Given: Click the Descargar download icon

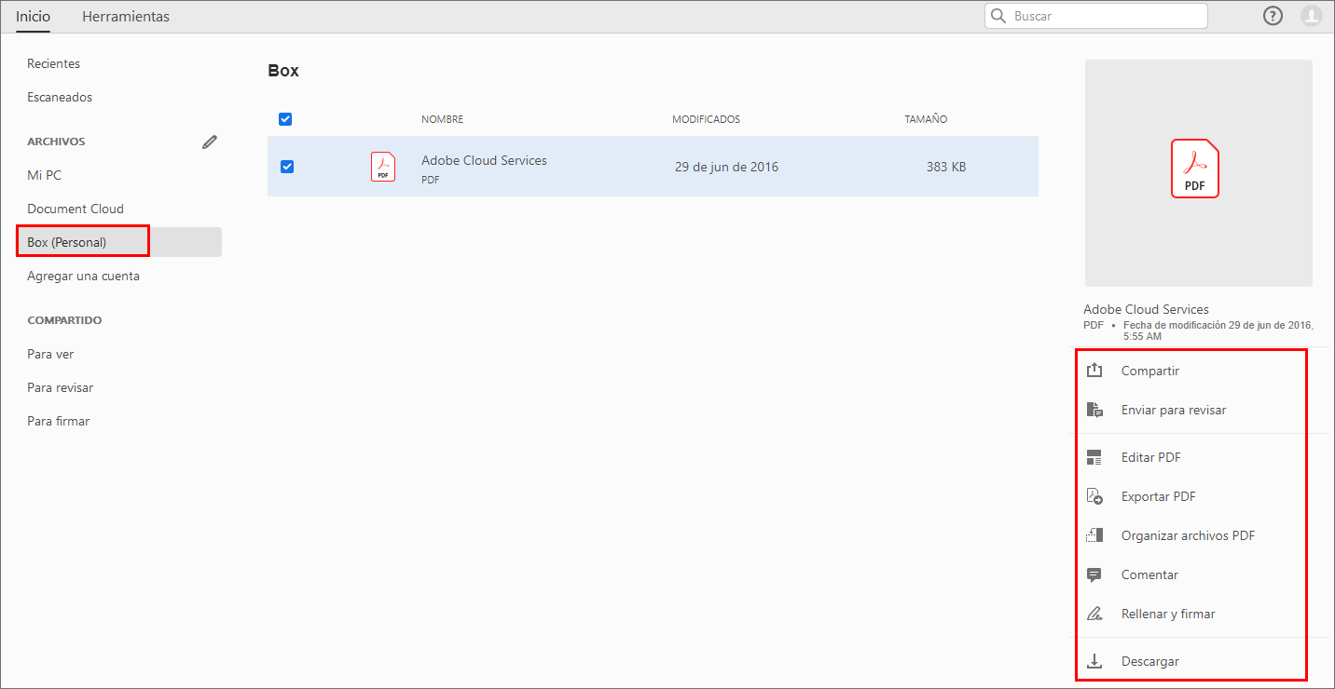Looking at the screenshot, I should point(1094,661).
